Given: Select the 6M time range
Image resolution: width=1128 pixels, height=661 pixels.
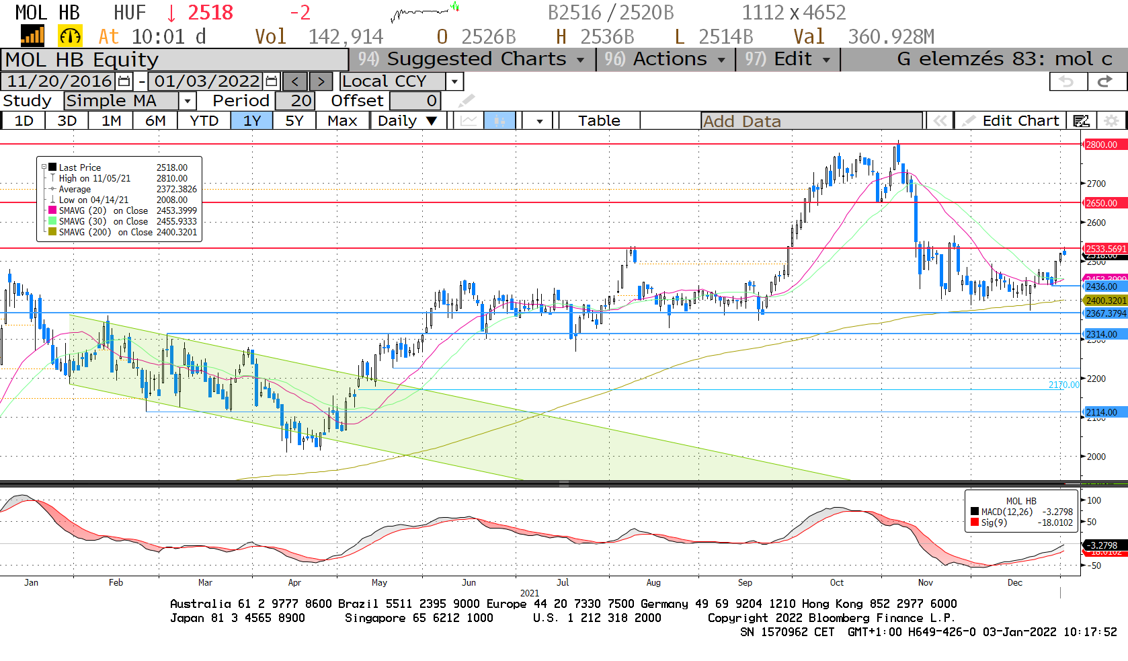Looking at the screenshot, I should [155, 120].
